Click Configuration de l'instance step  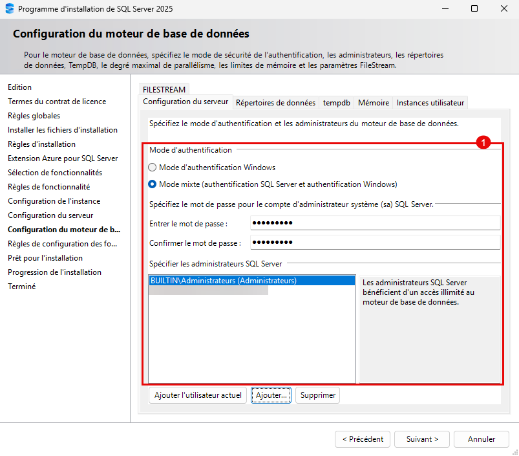click(54, 201)
